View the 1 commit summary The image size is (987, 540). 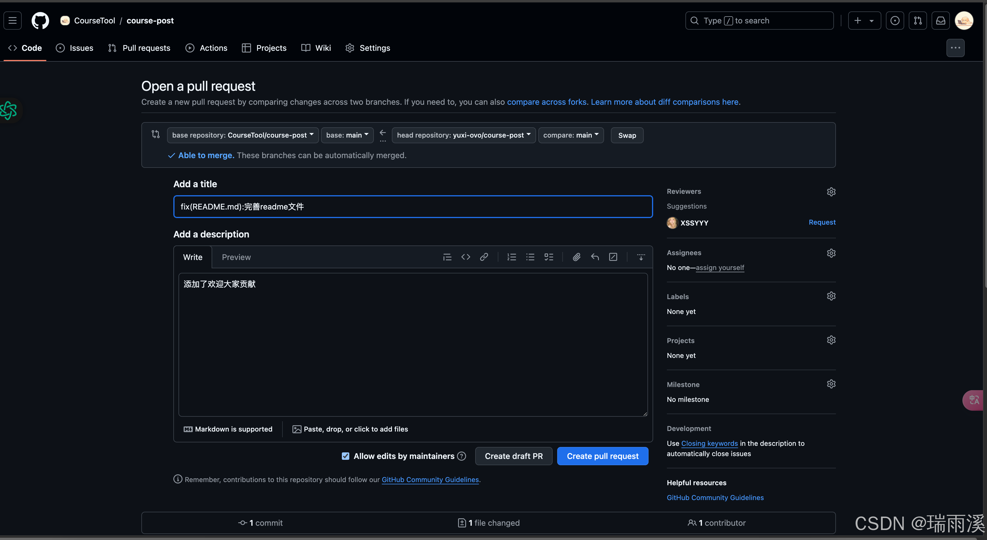coord(260,523)
